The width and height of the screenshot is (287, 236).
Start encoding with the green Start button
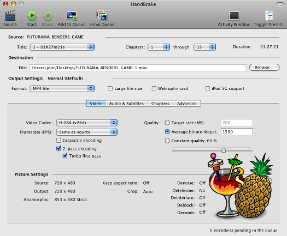point(32,15)
